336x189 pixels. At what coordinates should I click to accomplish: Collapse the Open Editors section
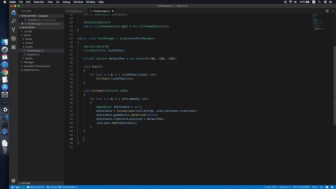coord(41,16)
